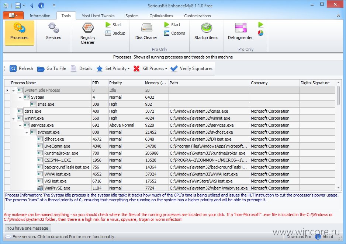
Task: Click the blue back arrow icon
Action: (32, 6)
